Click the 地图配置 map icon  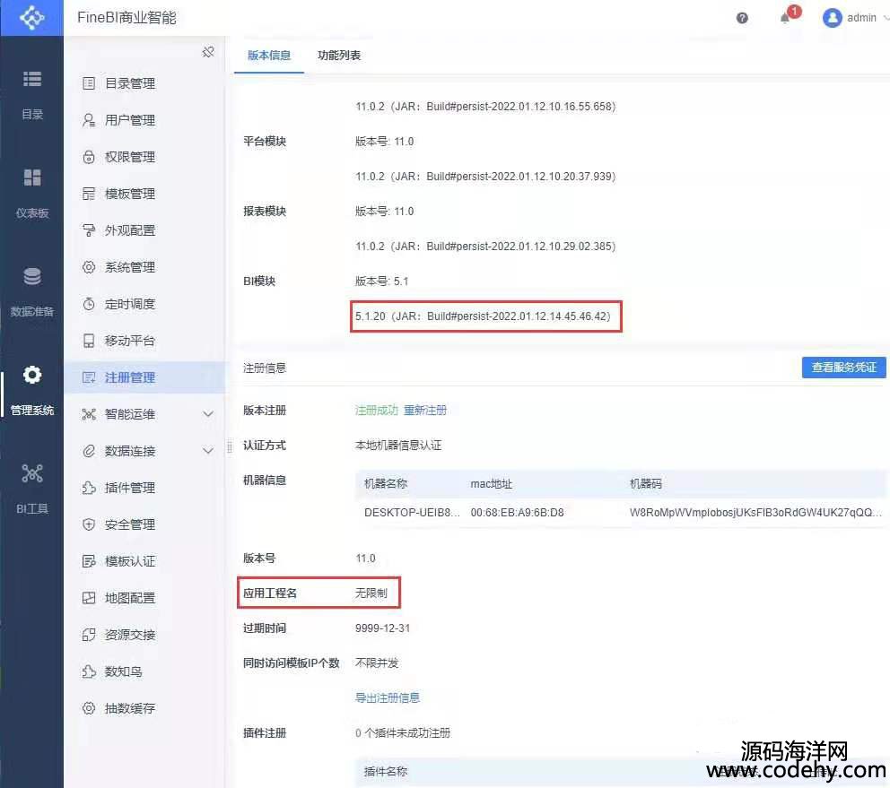click(x=89, y=598)
